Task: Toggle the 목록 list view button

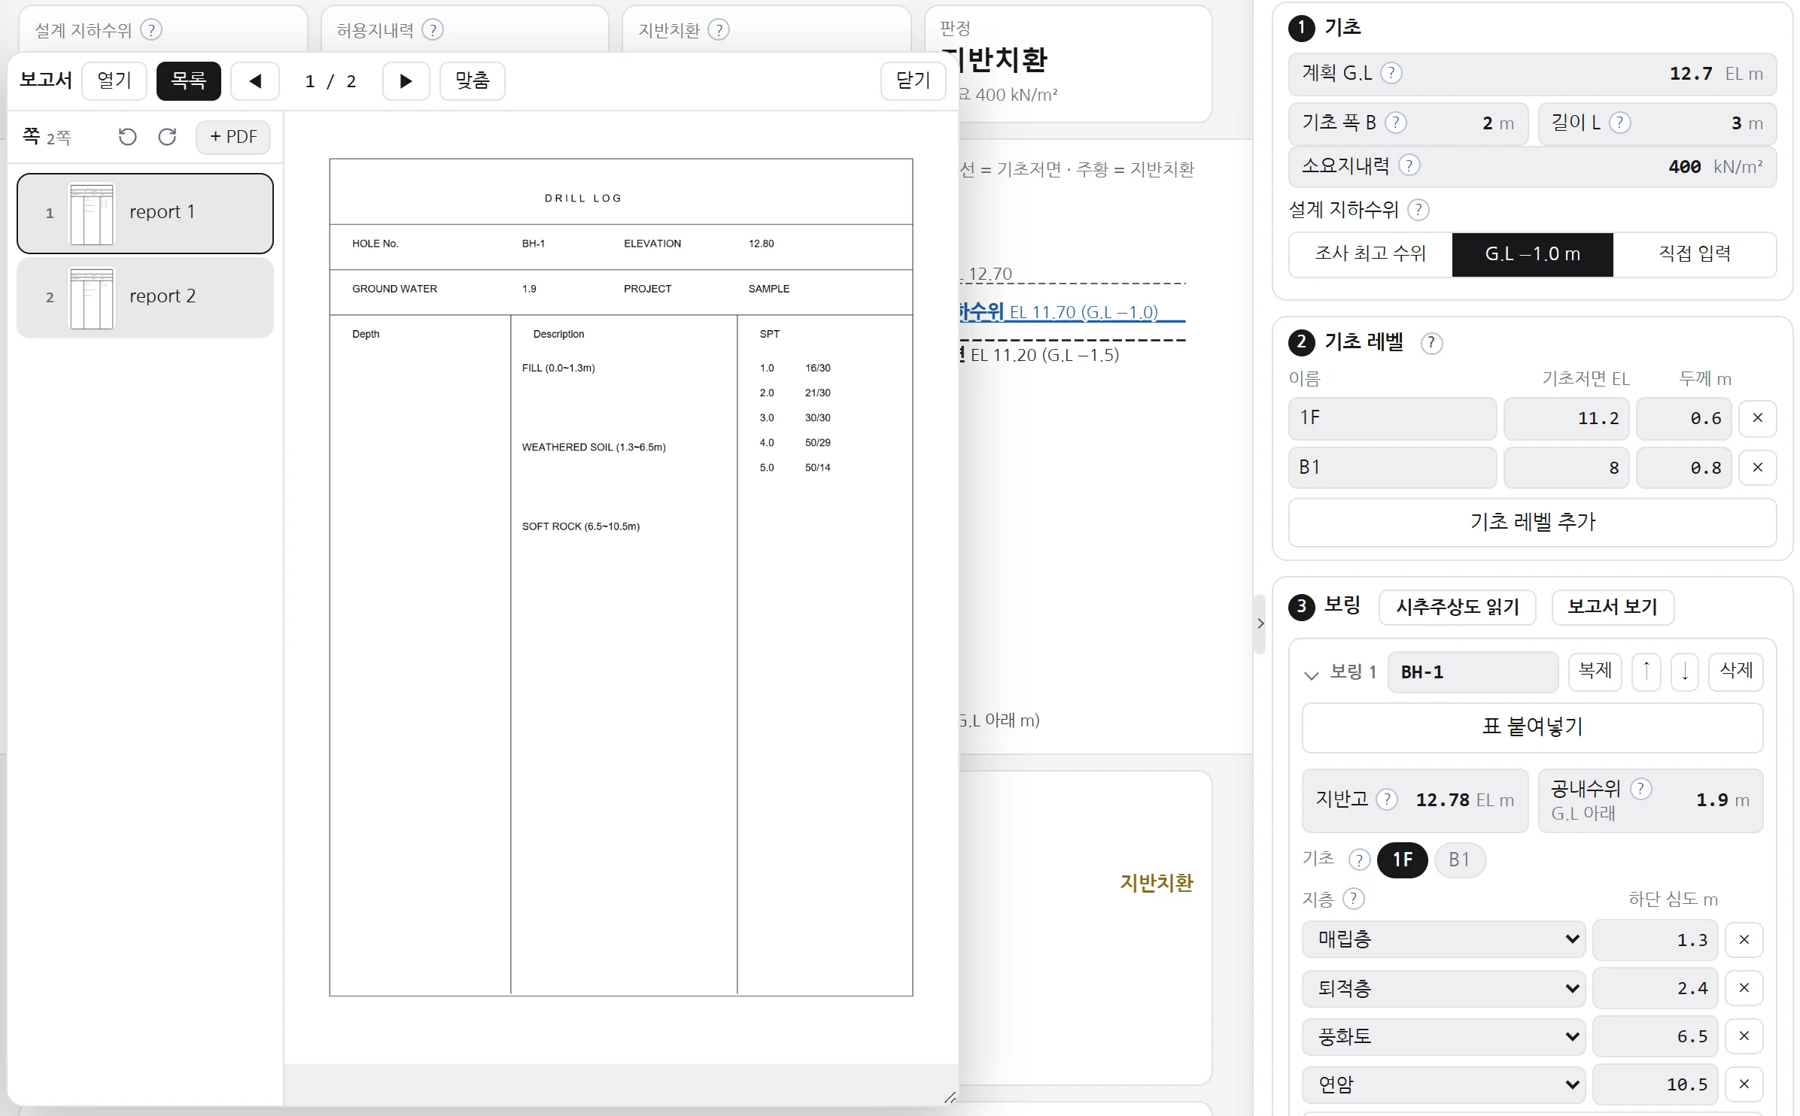Action: click(189, 81)
